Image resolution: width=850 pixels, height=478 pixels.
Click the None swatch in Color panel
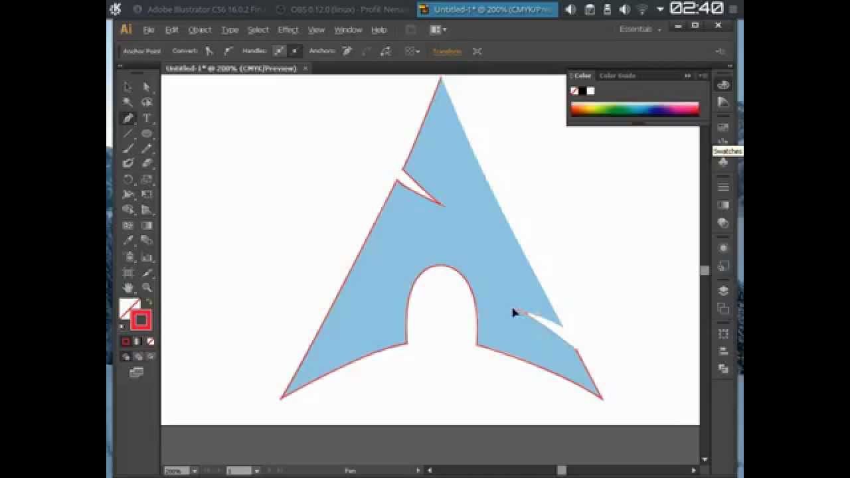574,91
